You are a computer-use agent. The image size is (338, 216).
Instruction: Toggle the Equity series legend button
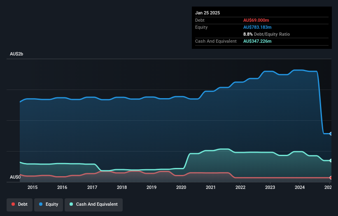(x=49, y=205)
